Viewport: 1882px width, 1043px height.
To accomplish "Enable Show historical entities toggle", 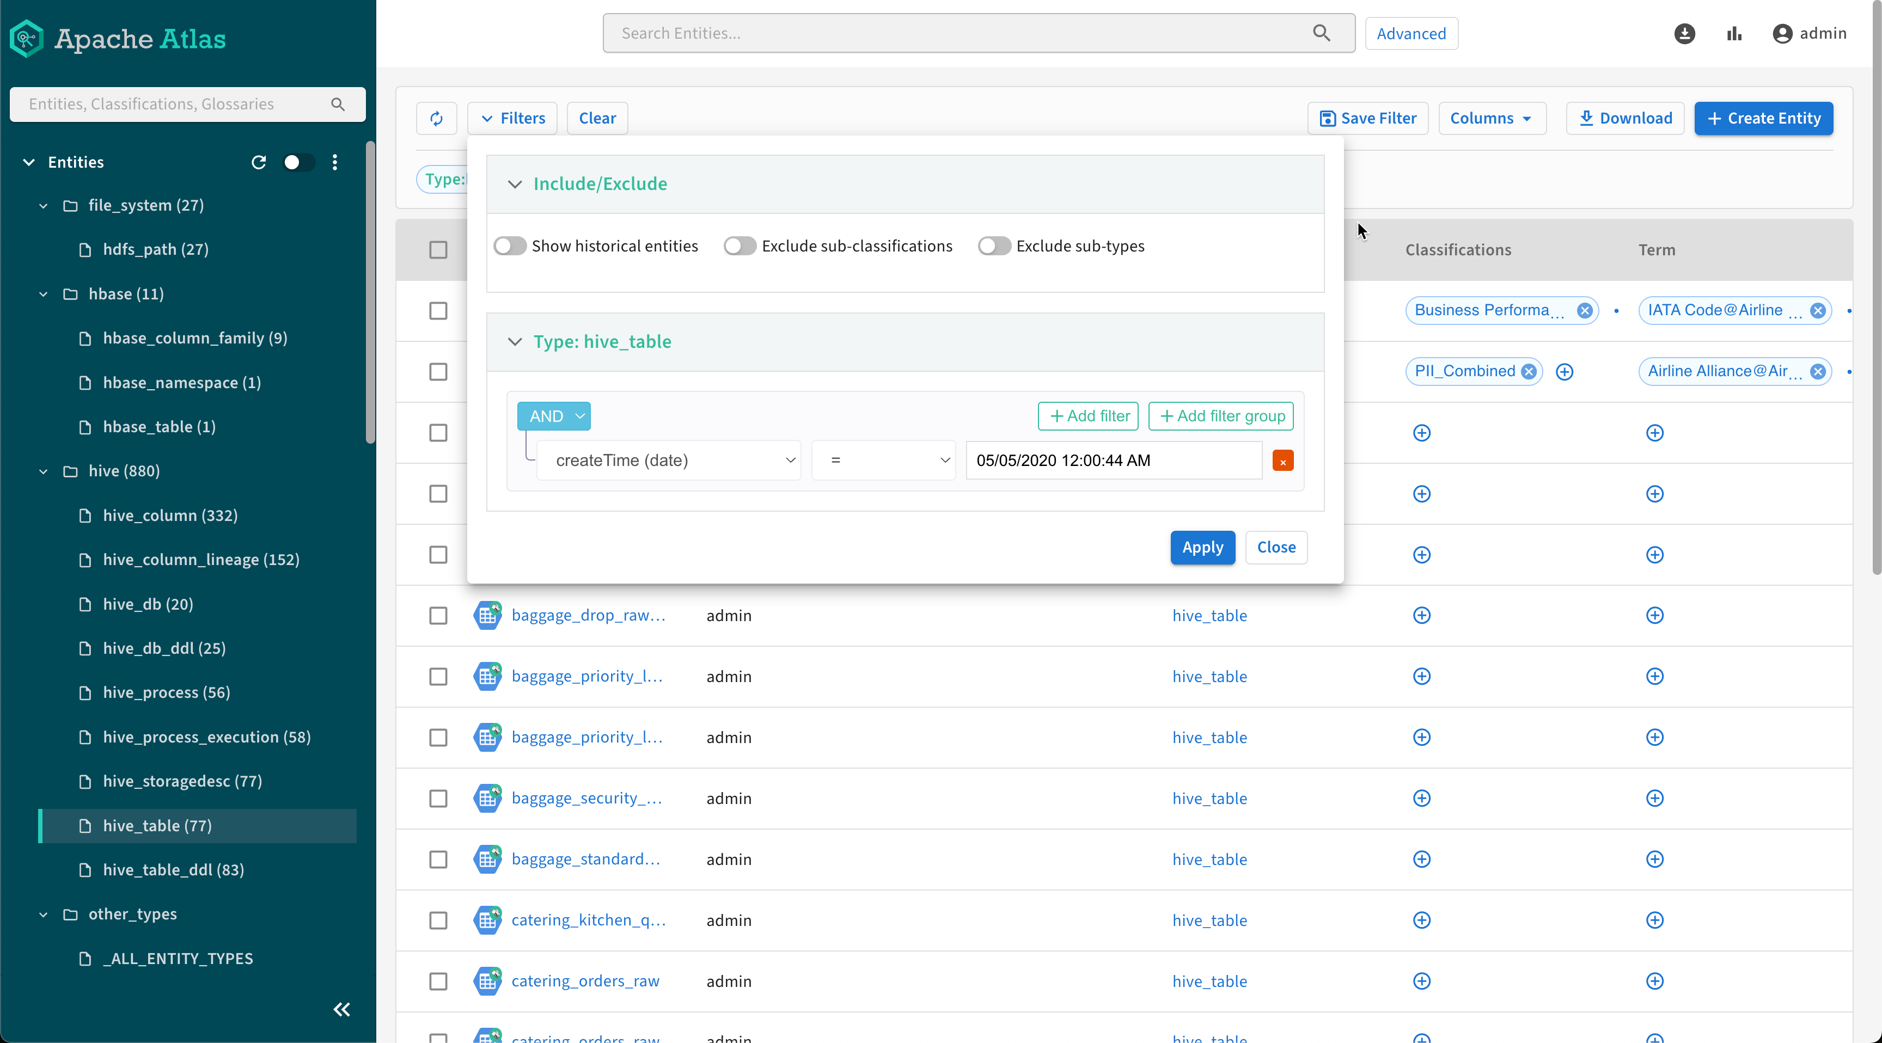I will click(510, 246).
